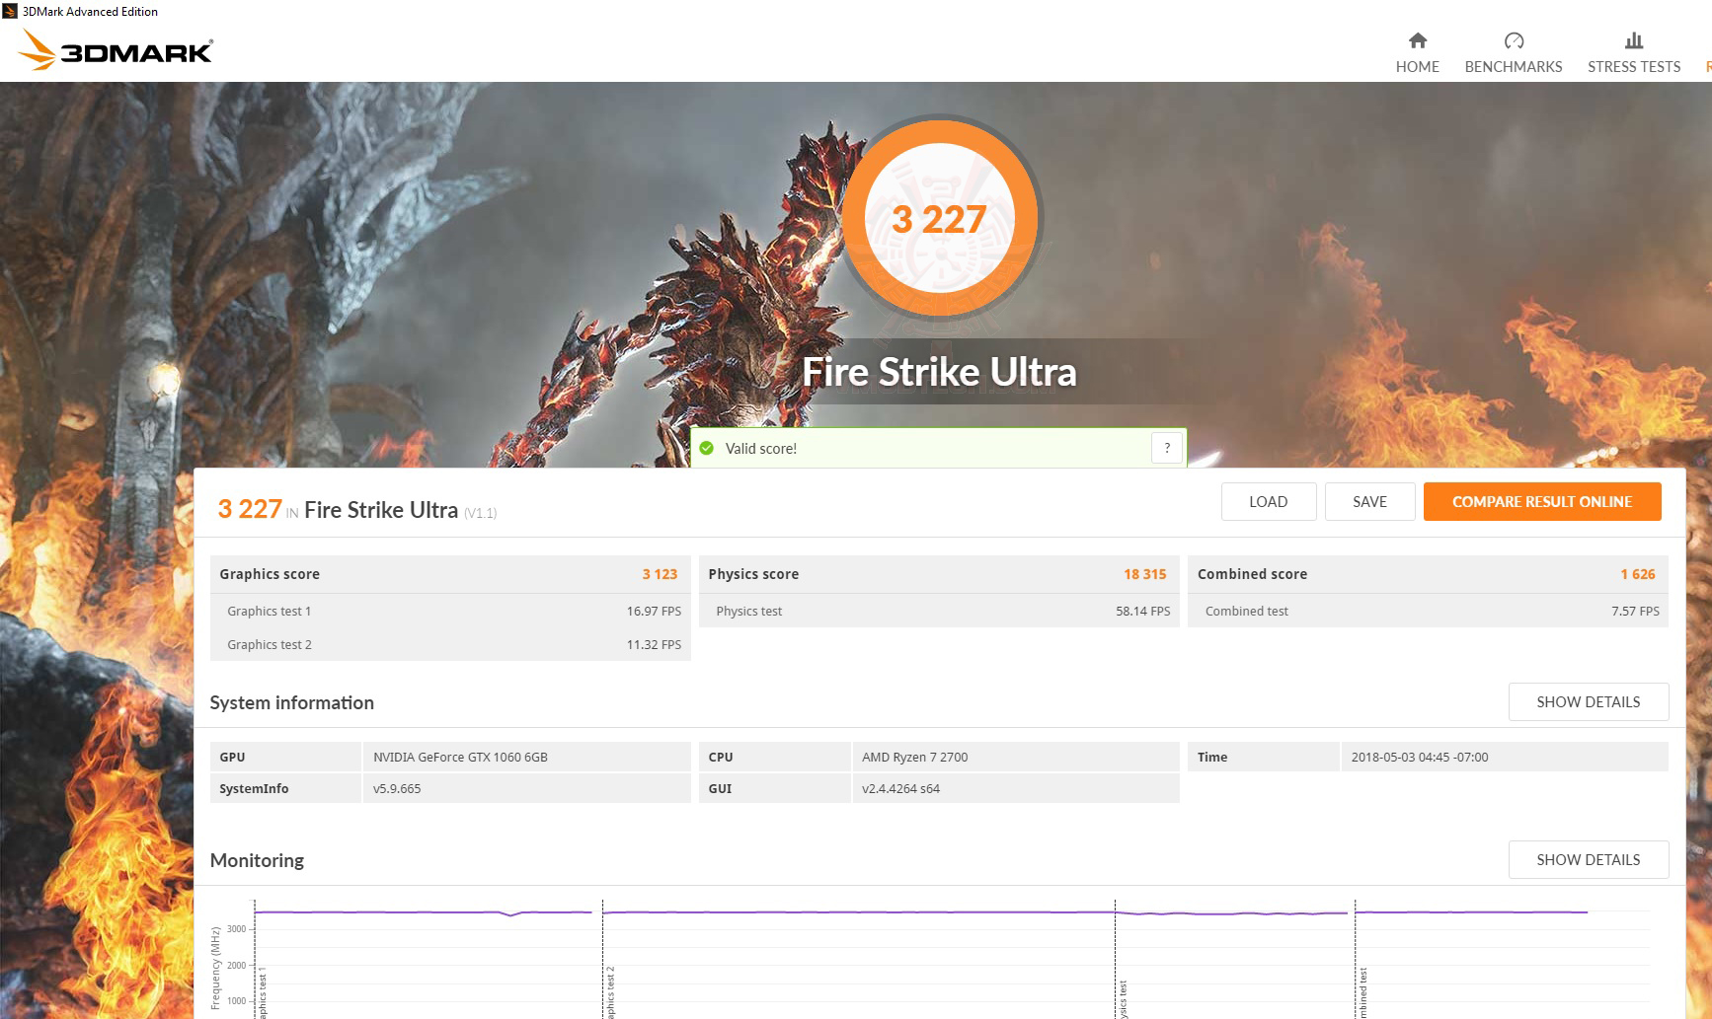Click the HOME house icon in the navigation
The width and height of the screenshot is (1712, 1019).
1417,41
